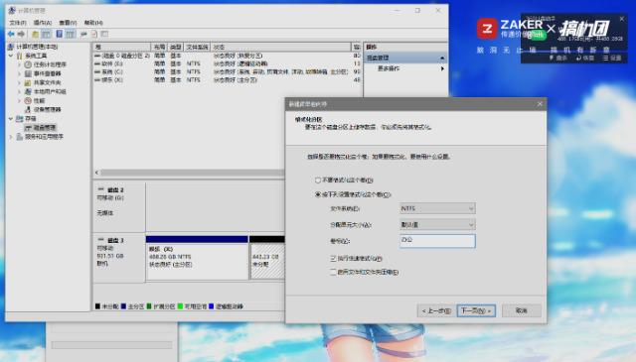Click the Status (状态) column header
Viewport: 636px width, 362px height.
coord(280,47)
